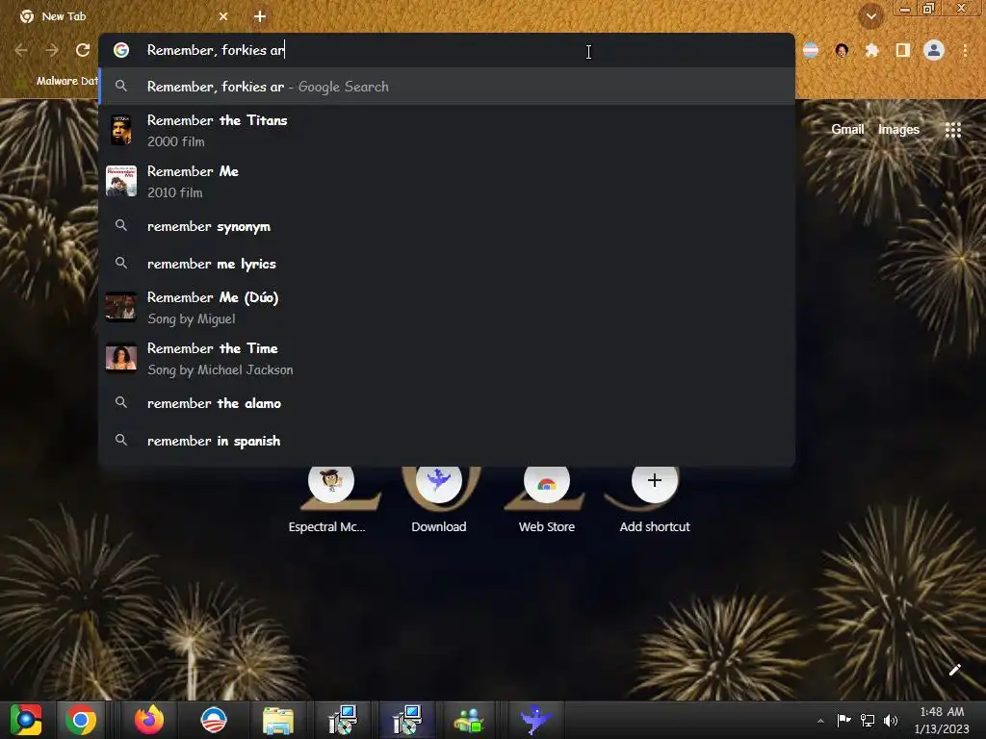Pick the remember synonym suggestion
The width and height of the screenshot is (986, 739).
pyautogui.click(x=447, y=226)
